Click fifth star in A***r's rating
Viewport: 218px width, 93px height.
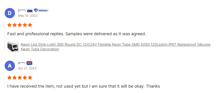point(30,78)
